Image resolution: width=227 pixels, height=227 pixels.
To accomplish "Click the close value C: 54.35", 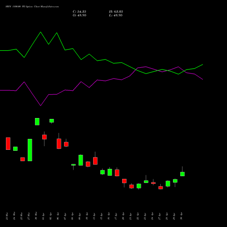I will [x=79, y=12].
